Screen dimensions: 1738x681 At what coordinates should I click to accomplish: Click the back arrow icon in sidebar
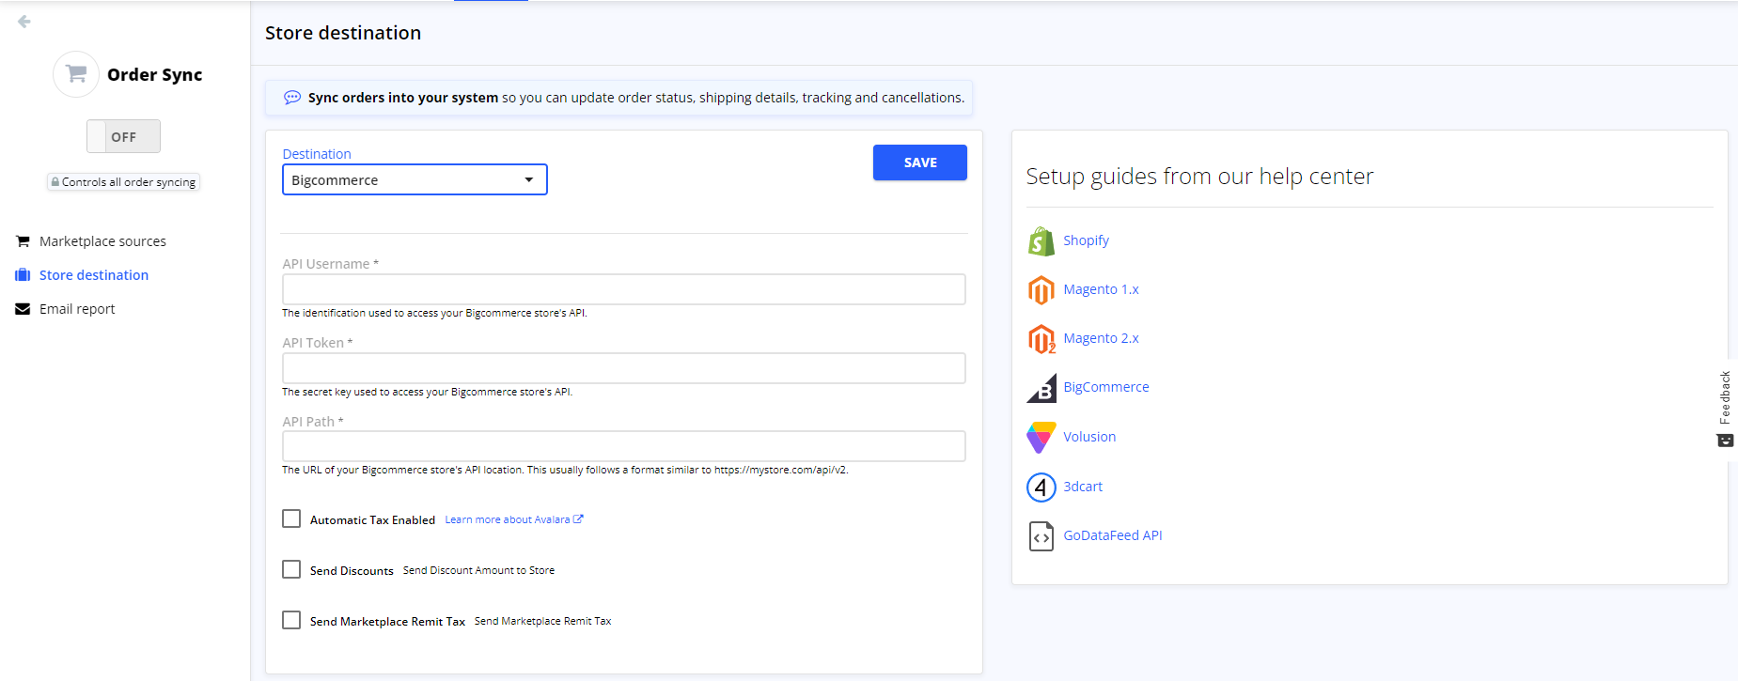(24, 22)
